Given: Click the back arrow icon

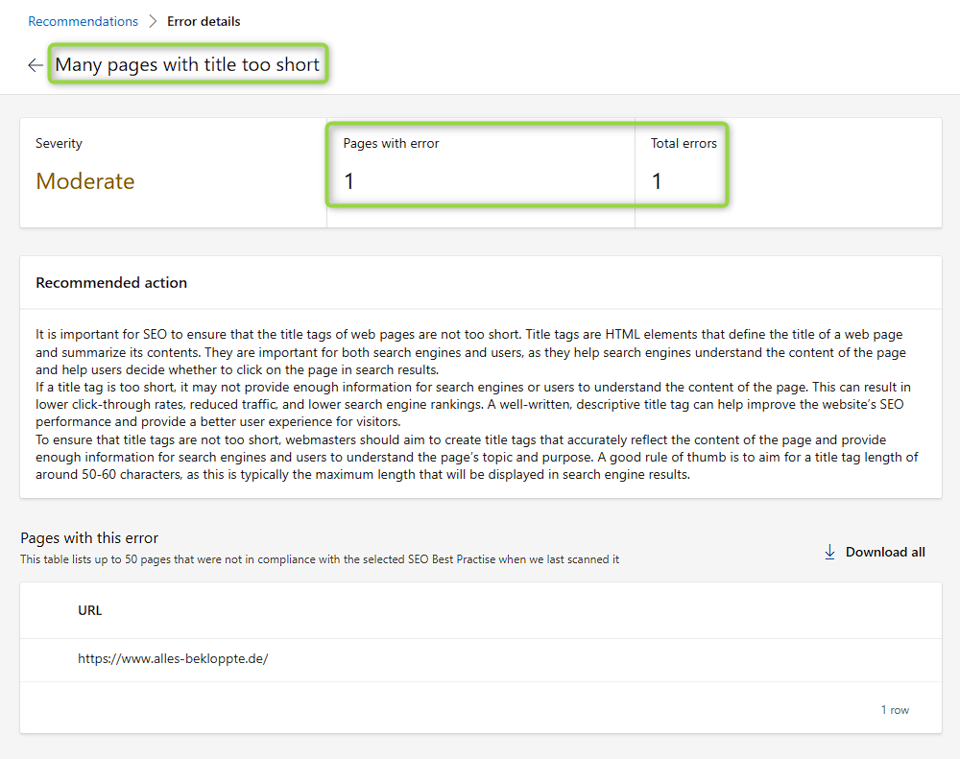Looking at the screenshot, I should (x=36, y=65).
